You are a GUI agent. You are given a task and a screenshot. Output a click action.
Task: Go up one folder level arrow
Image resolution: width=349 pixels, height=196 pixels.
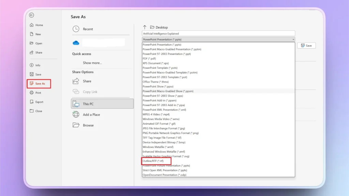[145, 27]
